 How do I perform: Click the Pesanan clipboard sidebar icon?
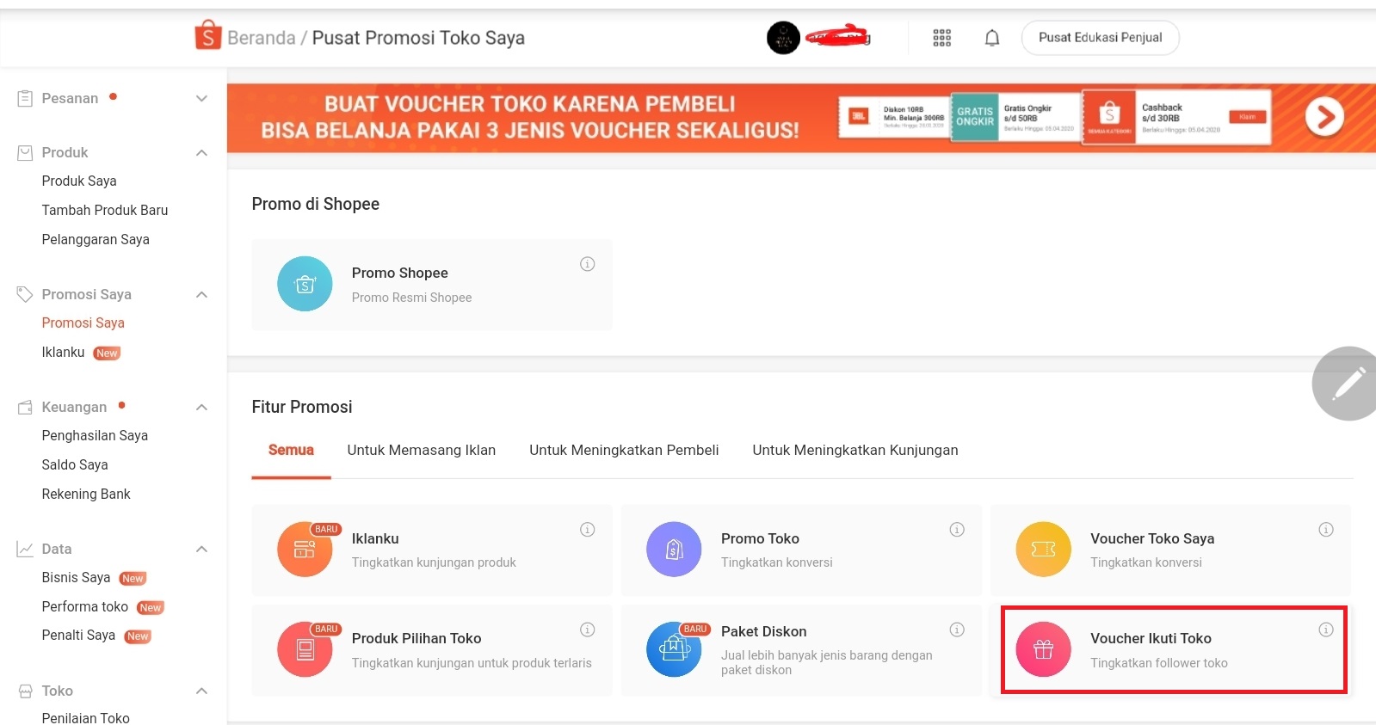[x=25, y=98]
